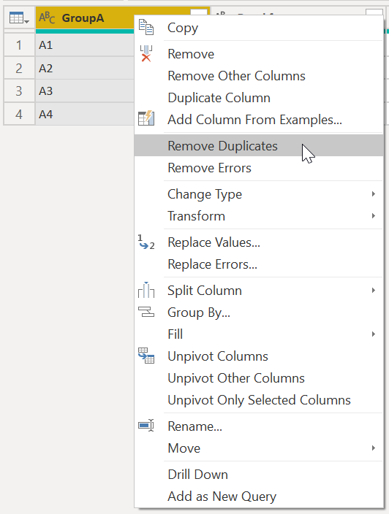Click the Replace Values 1-to-2 icon
Viewport: 389px width, 514px height.
pos(146,242)
